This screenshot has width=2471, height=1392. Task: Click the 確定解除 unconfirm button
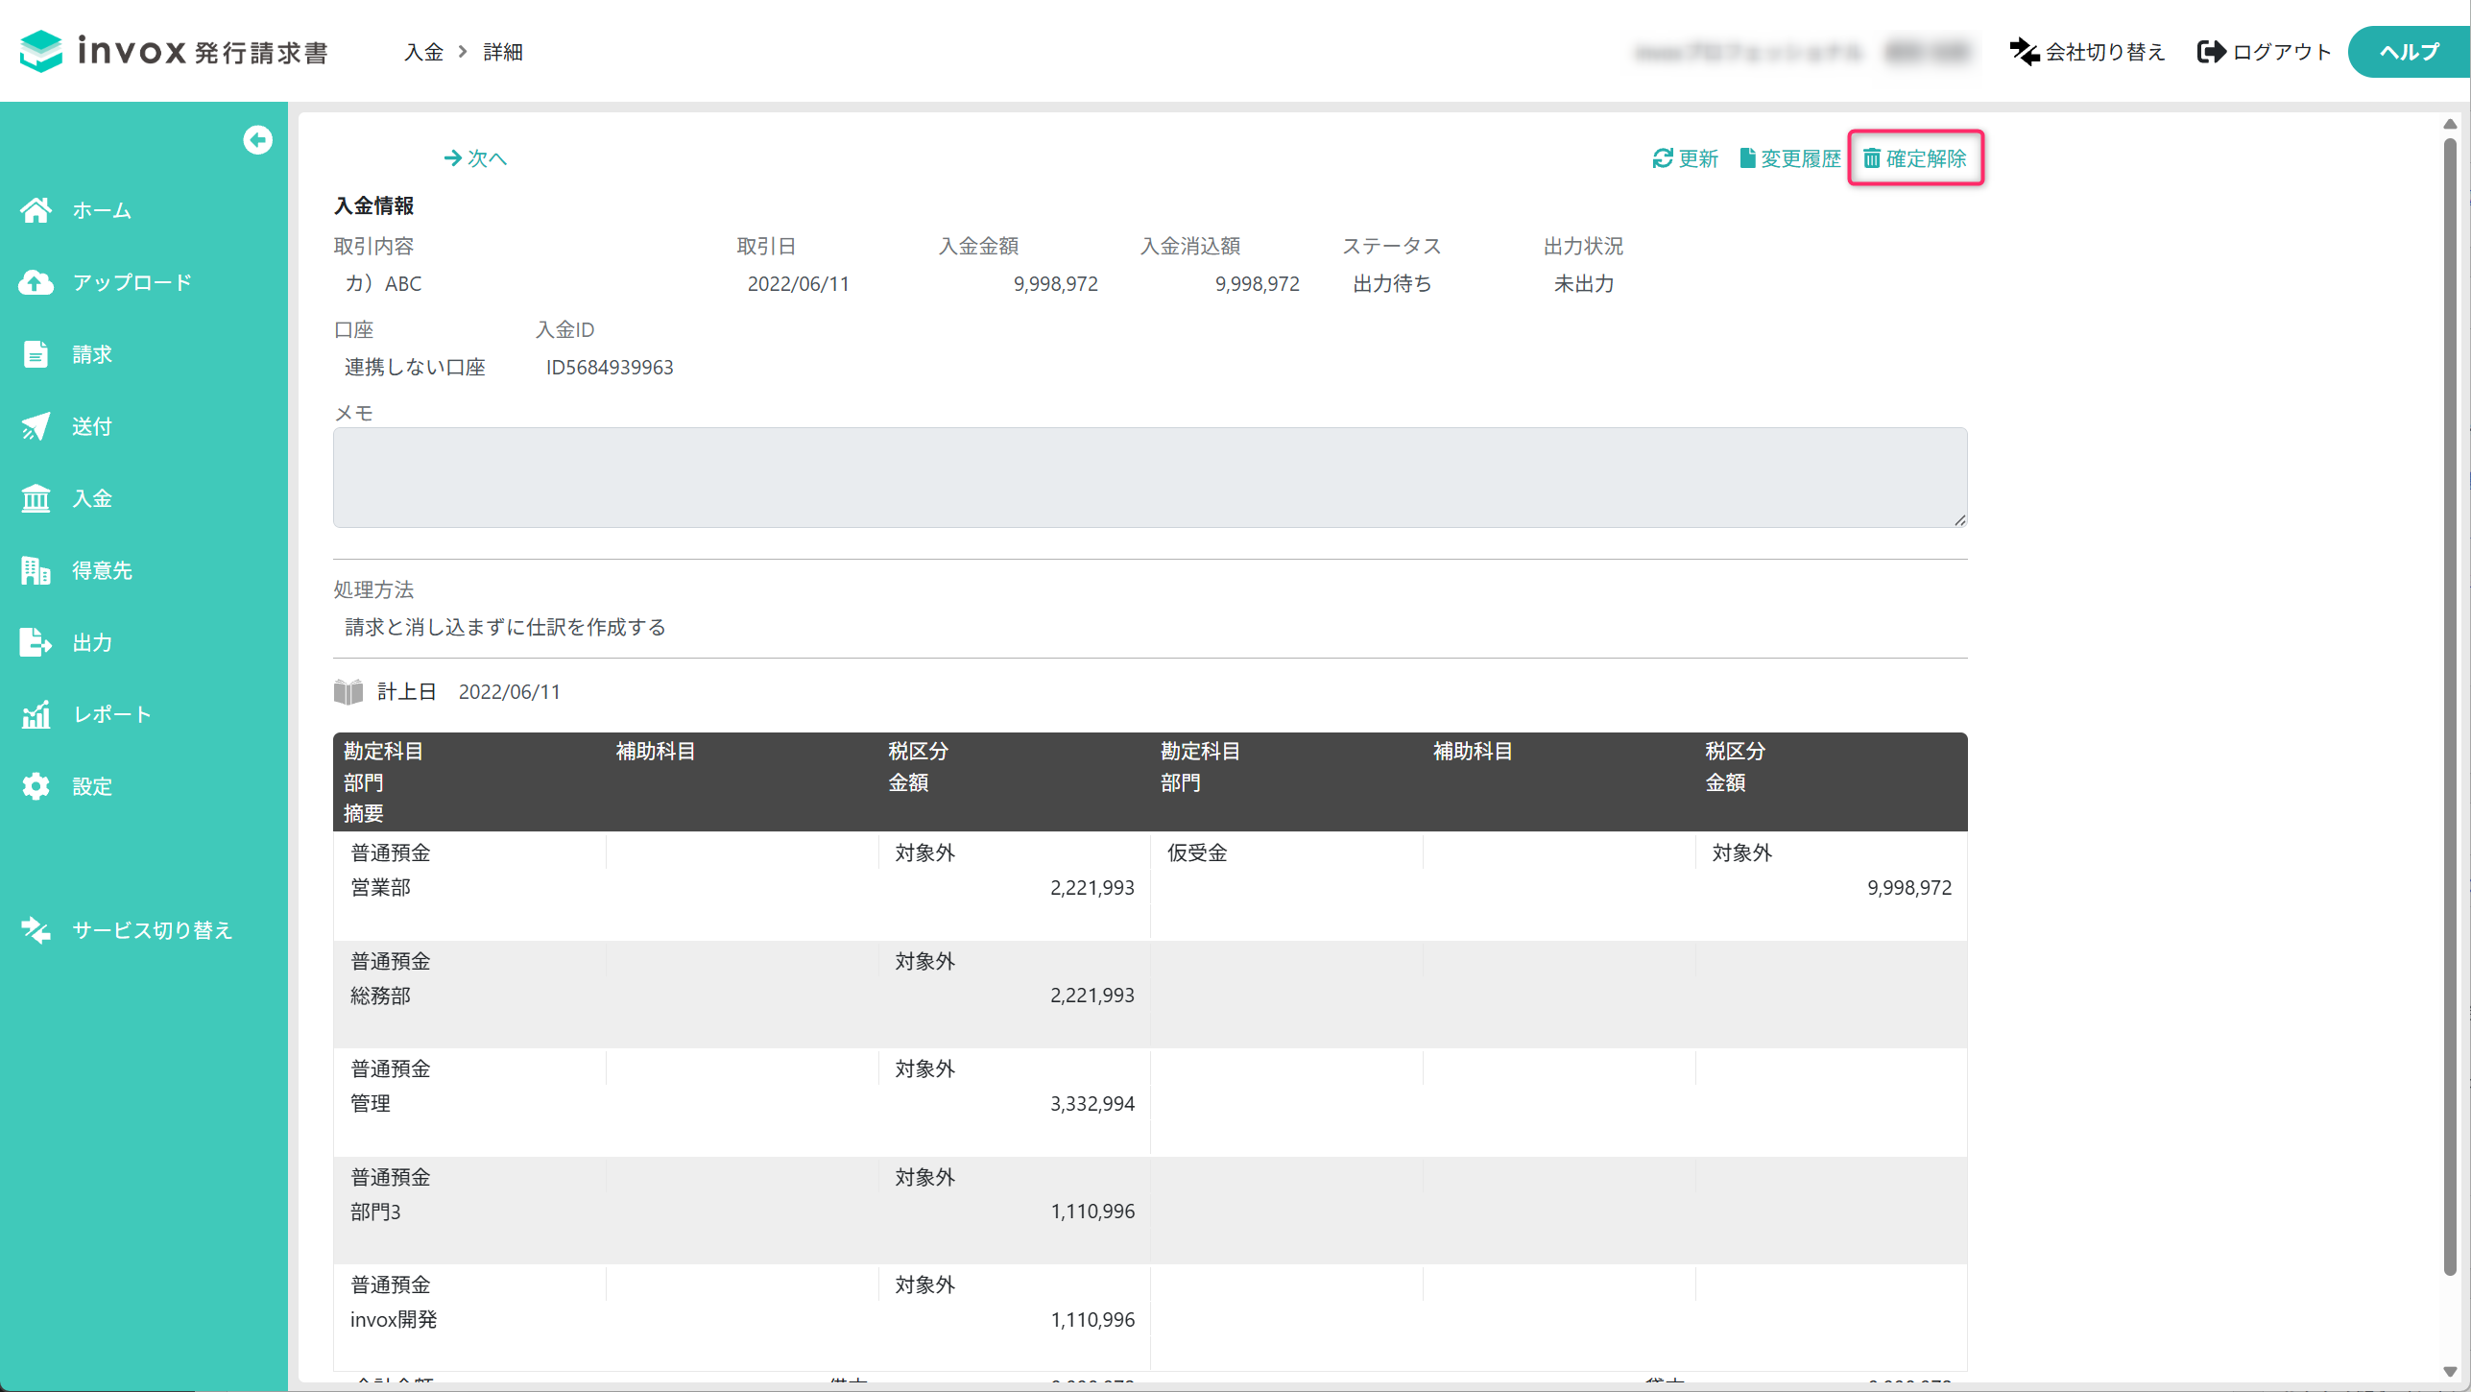pos(1915,158)
